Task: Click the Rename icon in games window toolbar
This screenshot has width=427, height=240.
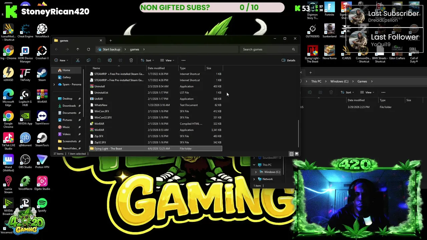Action: 110,60
